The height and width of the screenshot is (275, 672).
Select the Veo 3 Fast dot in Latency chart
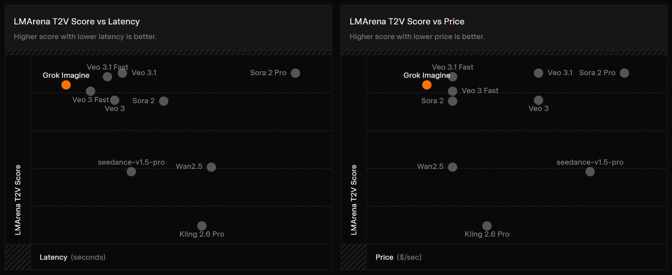pos(90,91)
